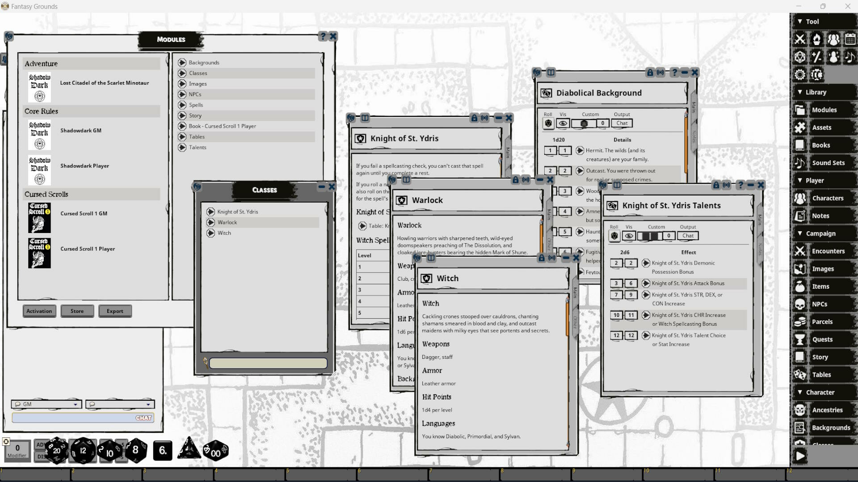
Task: Open the Sound Sets music note icon
Action: point(799,163)
